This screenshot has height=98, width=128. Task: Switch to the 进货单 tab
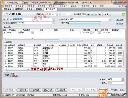29,9
